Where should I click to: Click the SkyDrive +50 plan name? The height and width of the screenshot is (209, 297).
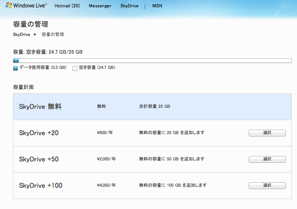(x=39, y=159)
